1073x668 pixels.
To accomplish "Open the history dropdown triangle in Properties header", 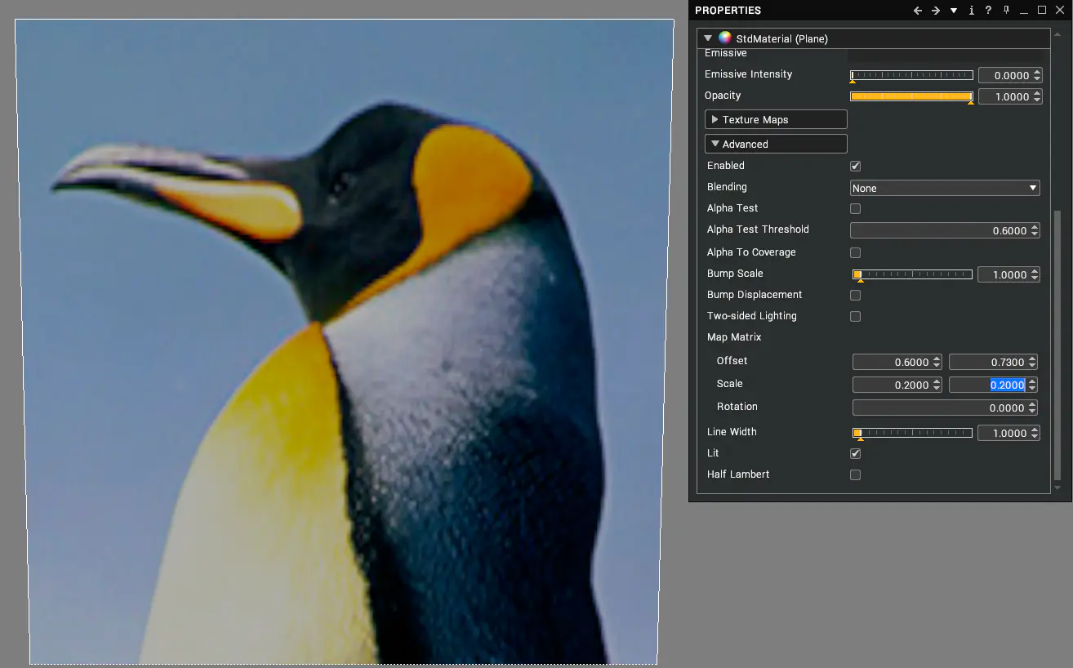I will 954,11.
